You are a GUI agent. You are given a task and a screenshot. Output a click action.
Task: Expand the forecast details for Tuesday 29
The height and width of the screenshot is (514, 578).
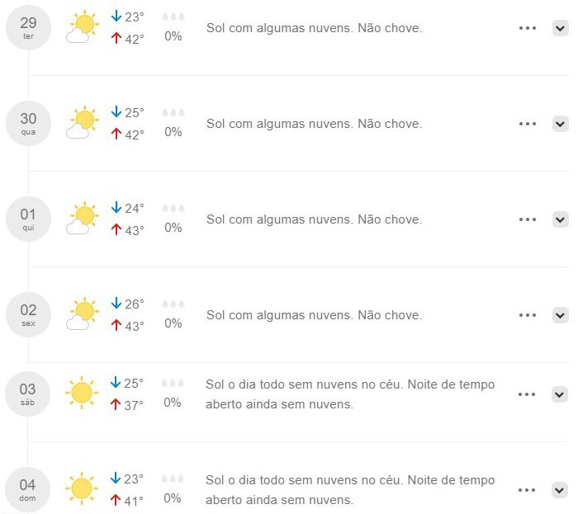[x=561, y=28]
